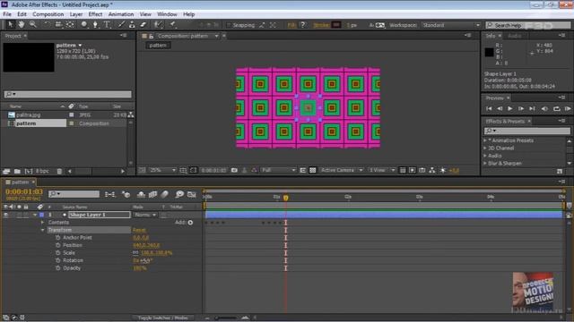Toggle the Opacity stopwatch
The height and width of the screenshot is (322, 574).
(57, 268)
